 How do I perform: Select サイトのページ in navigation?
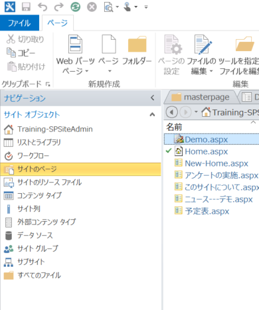pos(80,169)
